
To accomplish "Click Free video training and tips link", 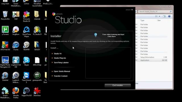I will 113,35.
